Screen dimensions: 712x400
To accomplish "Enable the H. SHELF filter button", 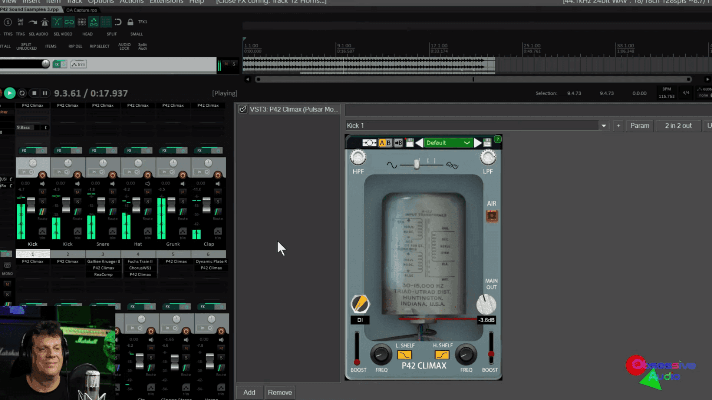I will tap(442, 355).
